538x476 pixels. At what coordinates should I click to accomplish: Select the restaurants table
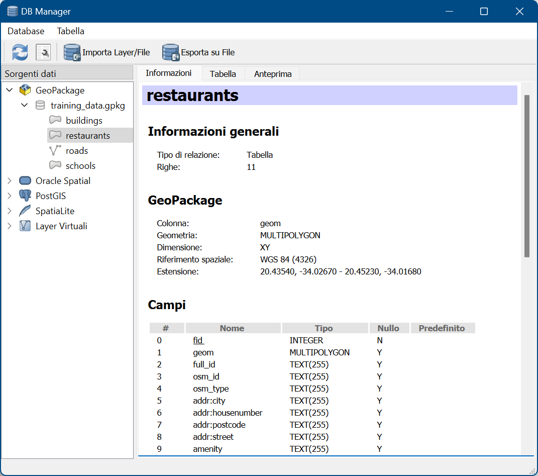[x=88, y=136]
